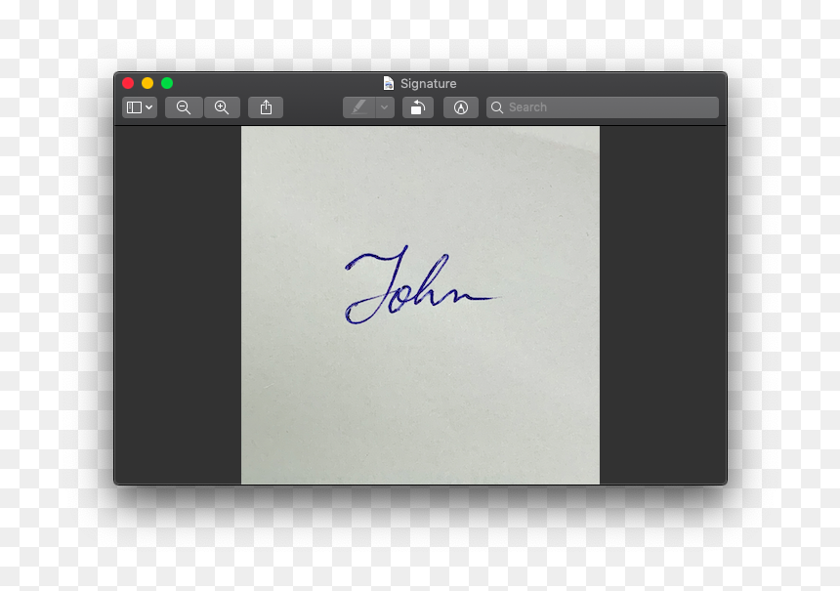The height and width of the screenshot is (591, 840).
Task: Close the Signature window
Action: [128, 83]
